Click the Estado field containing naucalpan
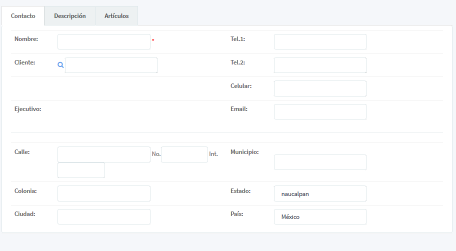Viewport: 456px width, 251px height. tap(320, 193)
